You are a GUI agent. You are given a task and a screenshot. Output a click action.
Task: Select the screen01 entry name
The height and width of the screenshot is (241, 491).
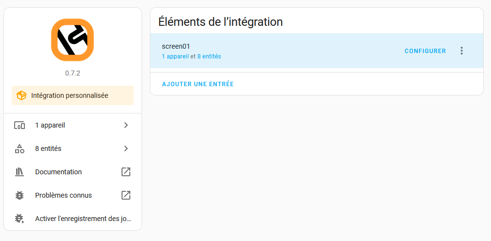click(176, 46)
